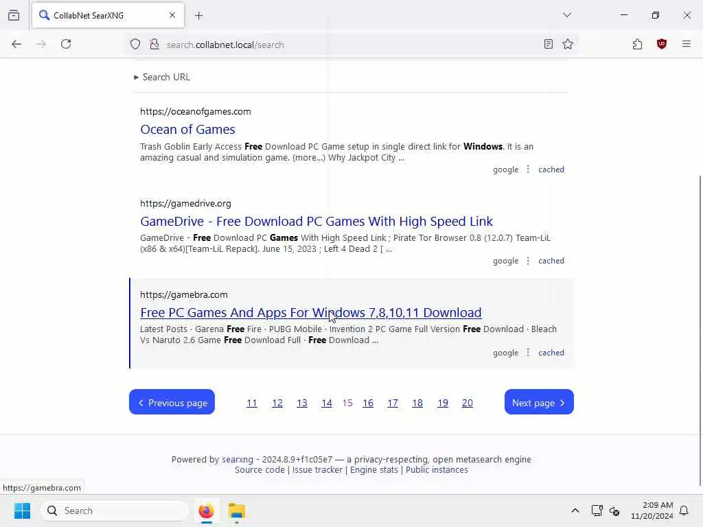
Task: Toggle reader view icon
Action: (549, 44)
